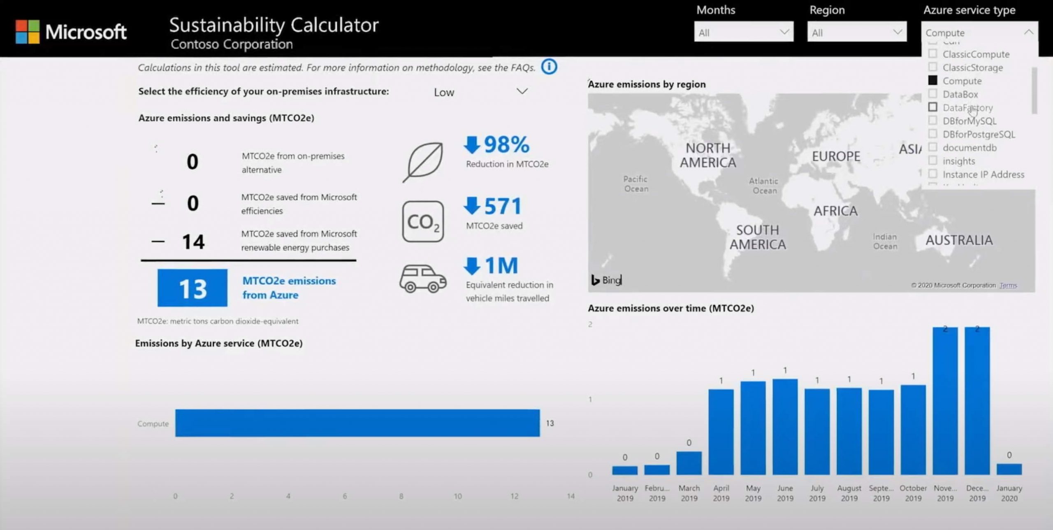Open the Months dropdown

[744, 32]
